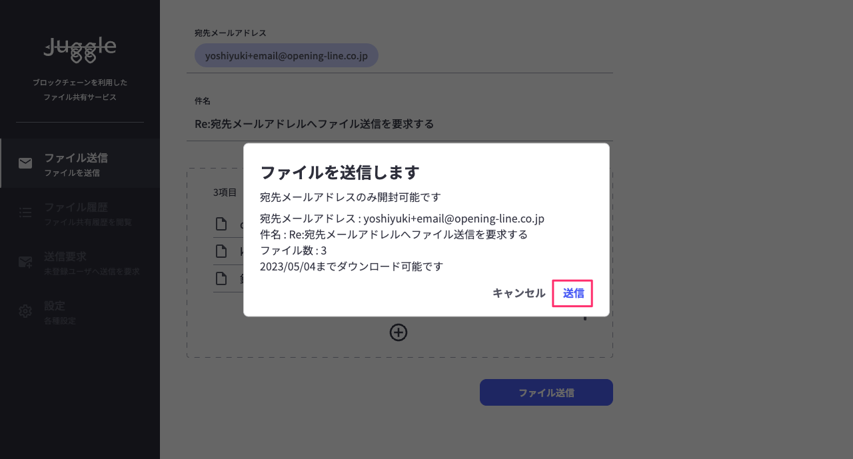This screenshot has width=853, height=459.
Task: Click the envelope icon beside ファイル送信
Action: point(25,163)
